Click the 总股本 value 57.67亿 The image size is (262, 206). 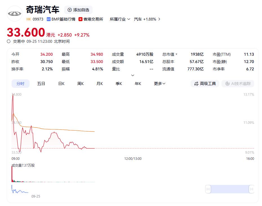tap(196, 62)
